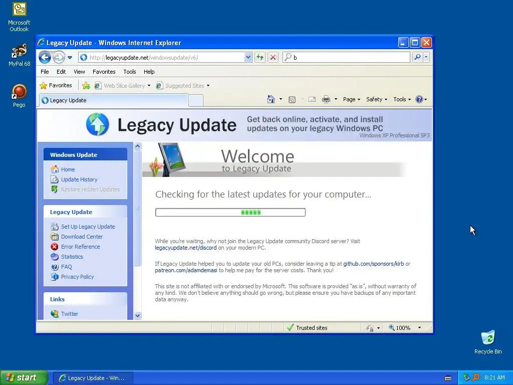Image resolution: width=513 pixels, height=385 pixels.
Task: Go back with the IE Back arrow
Action: click(45, 57)
